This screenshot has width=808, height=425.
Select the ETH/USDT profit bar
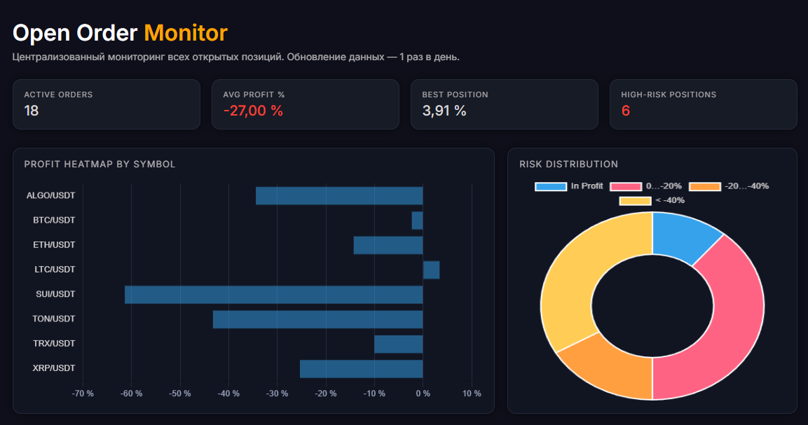click(x=388, y=245)
